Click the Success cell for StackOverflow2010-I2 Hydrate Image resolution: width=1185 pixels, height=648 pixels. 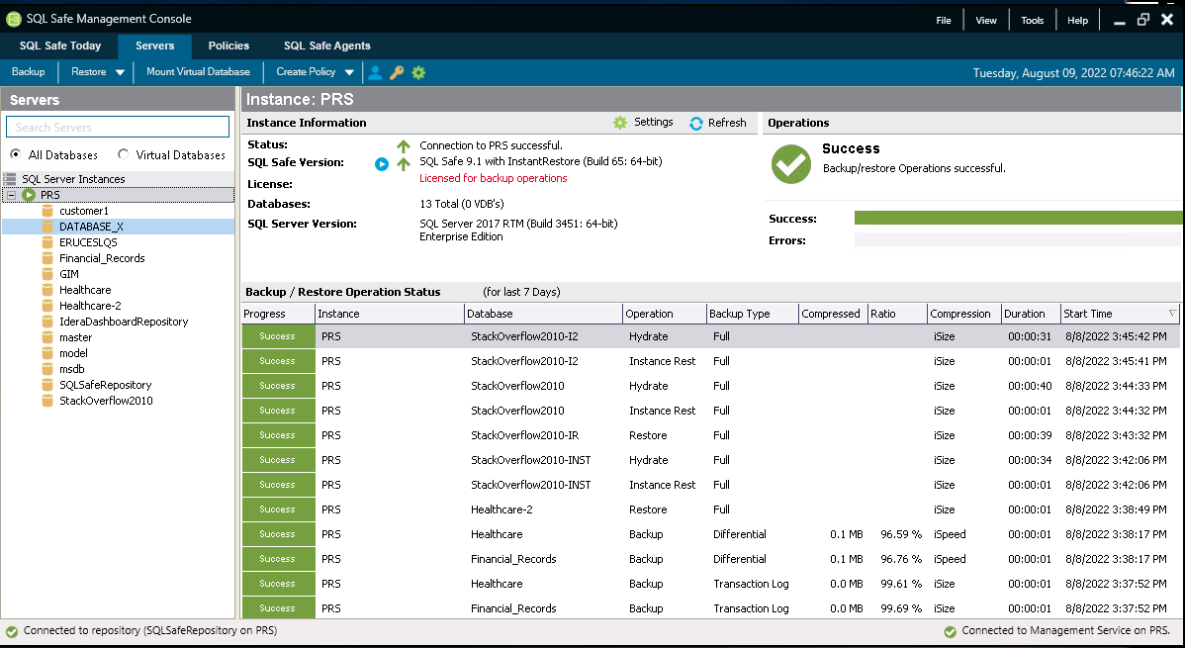[x=277, y=336]
